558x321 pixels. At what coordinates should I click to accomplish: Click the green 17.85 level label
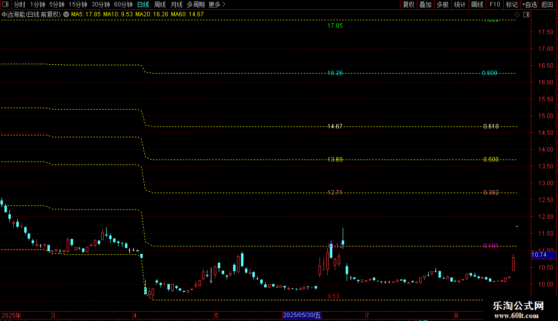pos(335,26)
